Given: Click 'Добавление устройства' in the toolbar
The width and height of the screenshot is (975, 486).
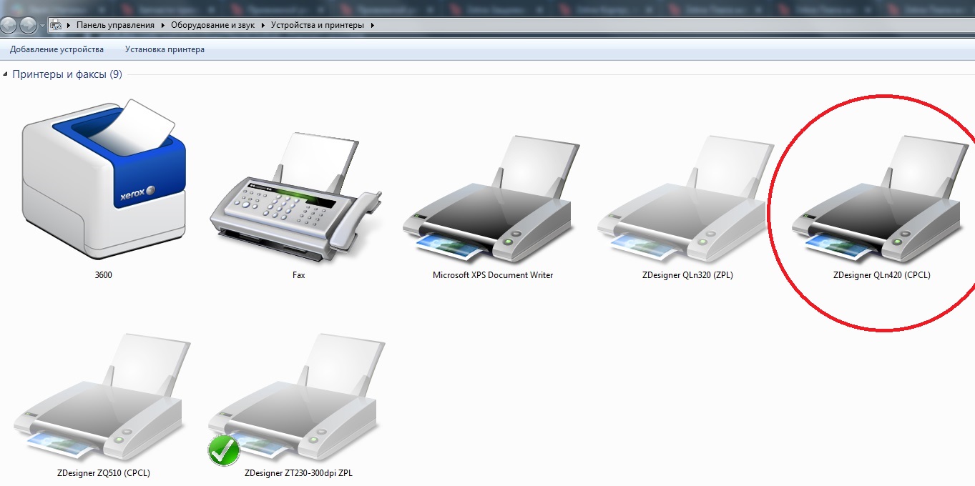Looking at the screenshot, I should pyautogui.click(x=57, y=49).
